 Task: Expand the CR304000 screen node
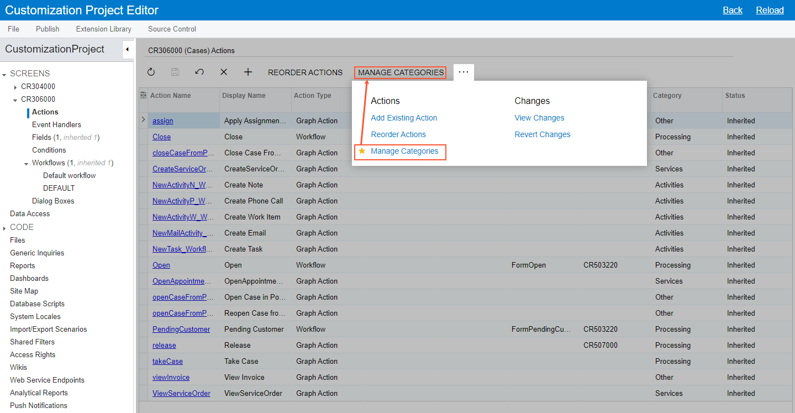click(x=15, y=87)
